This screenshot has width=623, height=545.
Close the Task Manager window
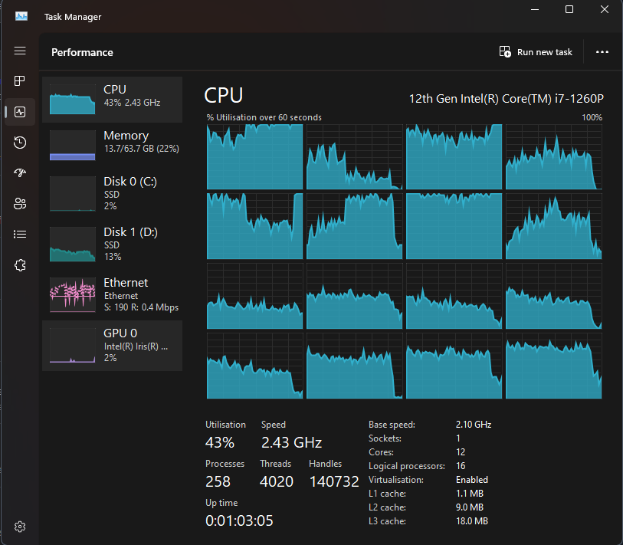(x=605, y=9)
